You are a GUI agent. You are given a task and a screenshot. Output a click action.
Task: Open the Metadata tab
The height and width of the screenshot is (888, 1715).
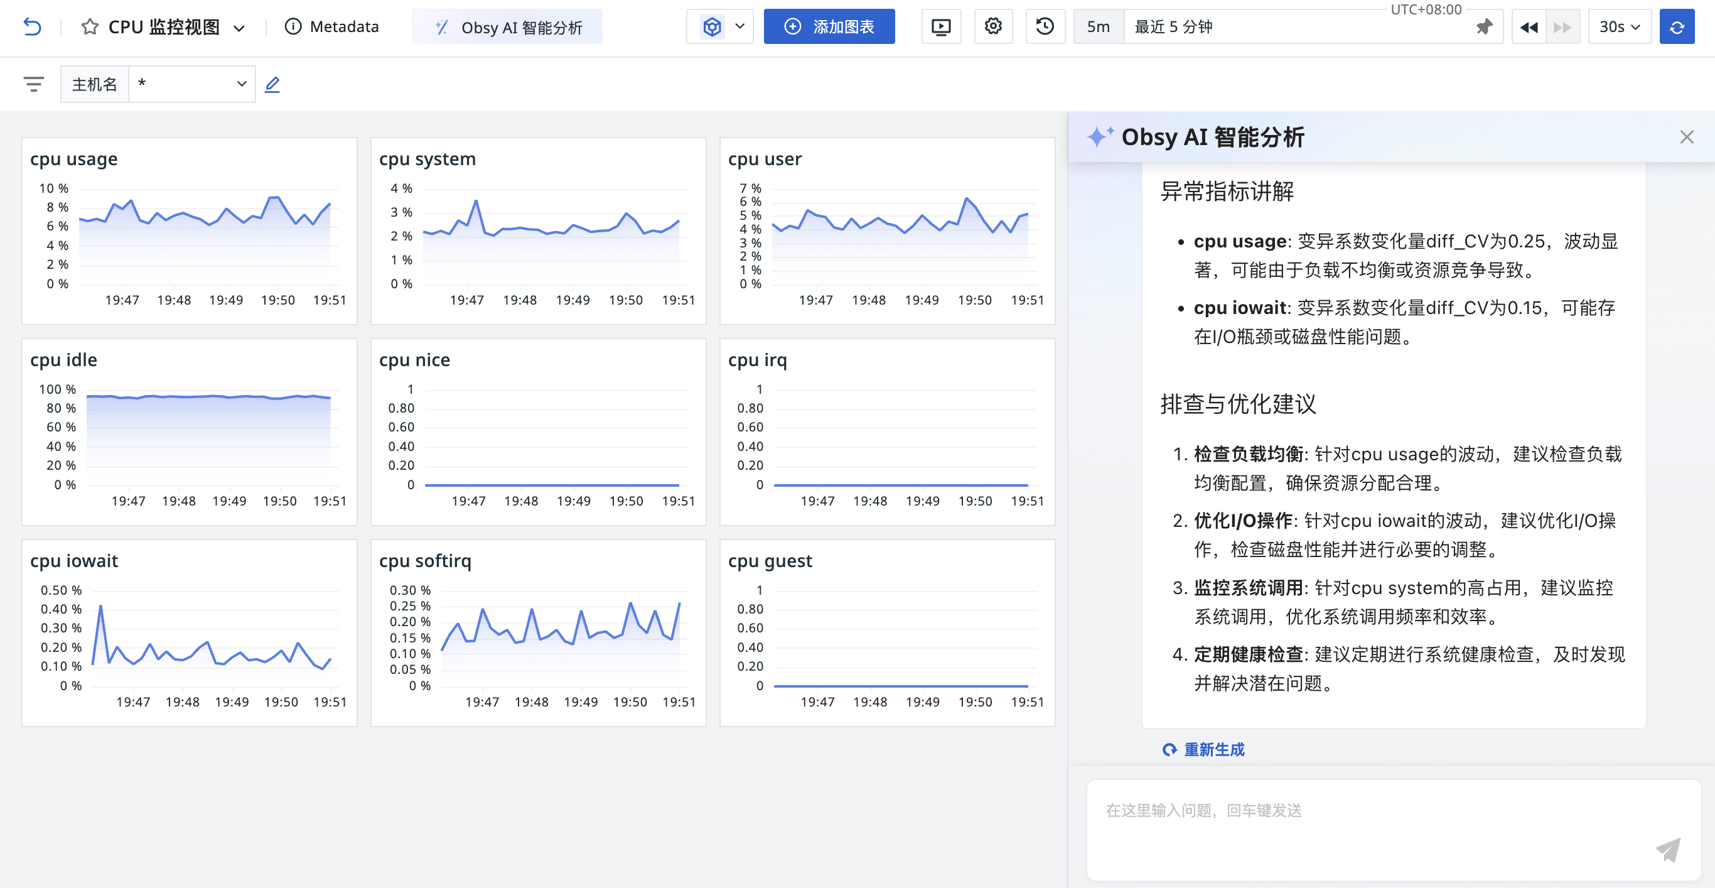[x=331, y=26]
